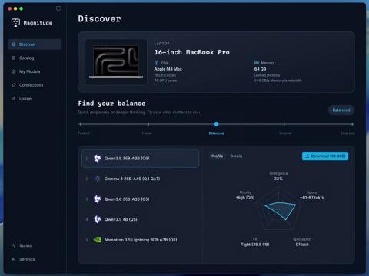Set the balance slider to Fastest
Screen dimensions: 369x276
(x=81, y=124)
